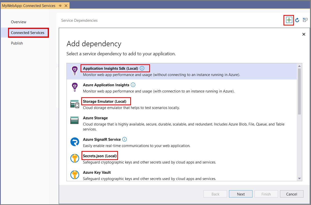This screenshot has width=311, height=205.
Task: Close the Add dependency dialog with X
Action: point(304,34)
